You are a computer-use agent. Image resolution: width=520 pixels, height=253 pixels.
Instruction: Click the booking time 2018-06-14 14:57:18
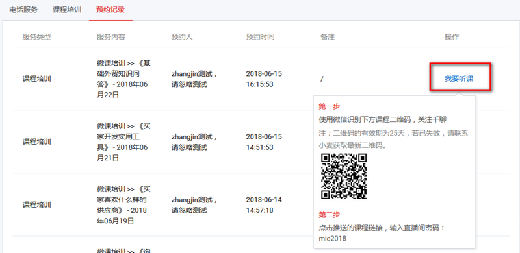click(x=264, y=204)
